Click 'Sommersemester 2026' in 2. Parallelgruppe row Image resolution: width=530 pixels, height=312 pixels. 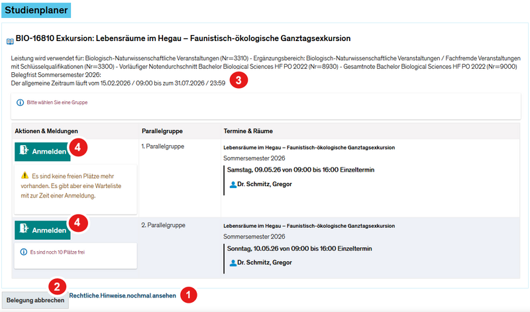click(254, 236)
